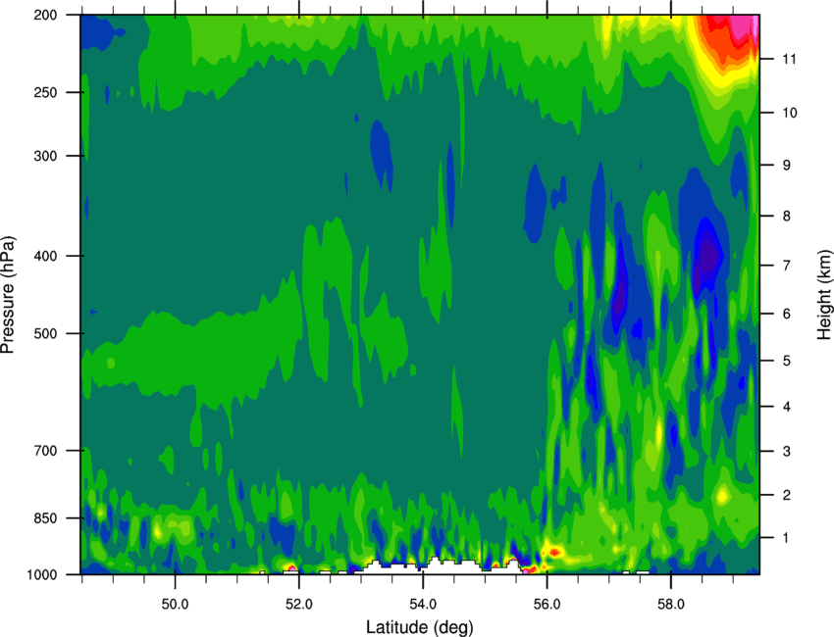This screenshot has height=637, width=834.
Task: Click the 54.0 latitude tick label
Action: 423,605
